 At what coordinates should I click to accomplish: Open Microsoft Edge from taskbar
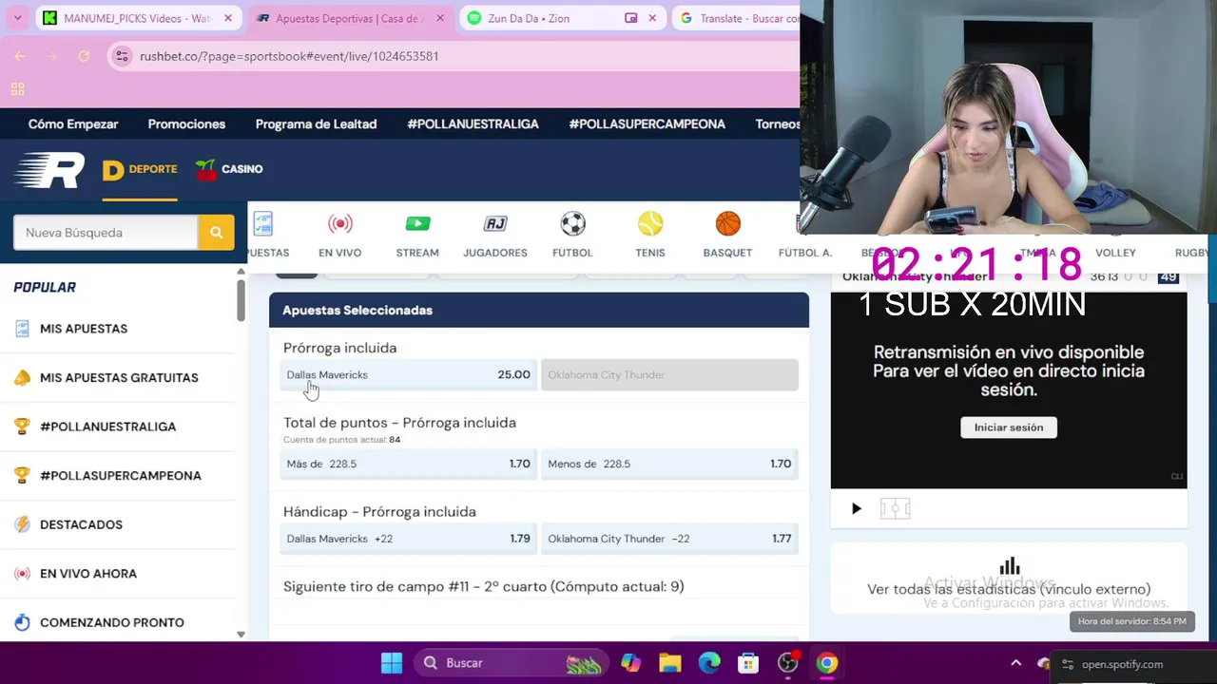(709, 663)
